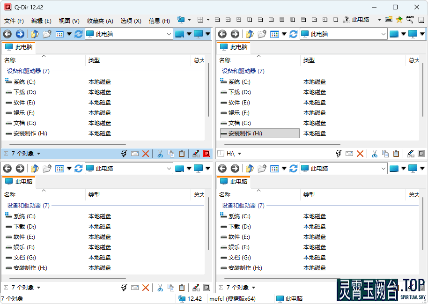
Task: Toggle the screen magnifier icon in main toolbar
Action: 410,20
